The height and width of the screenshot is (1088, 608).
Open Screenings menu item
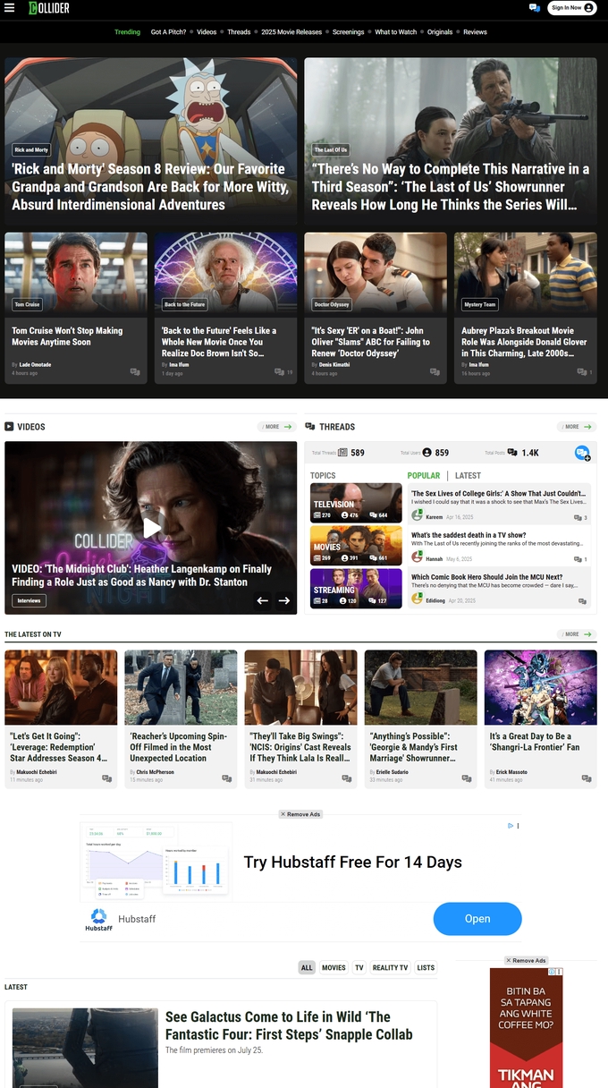(x=349, y=32)
